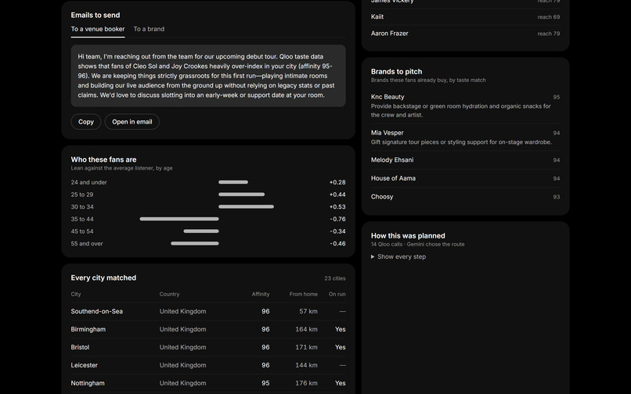The width and height of the screenshot is (631, 394).
Task: Click the City column header
Action: point(76,294)
